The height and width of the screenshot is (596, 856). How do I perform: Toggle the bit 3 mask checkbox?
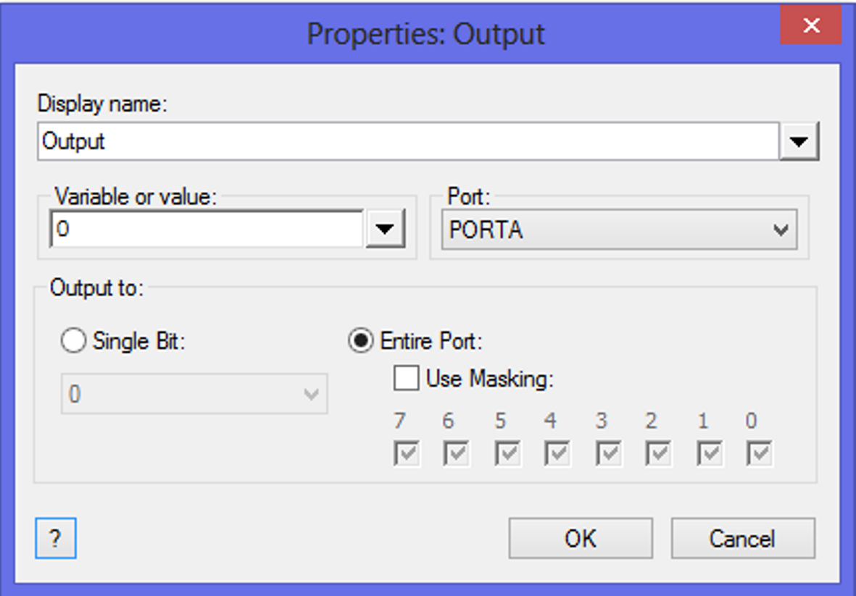(607, 454)
